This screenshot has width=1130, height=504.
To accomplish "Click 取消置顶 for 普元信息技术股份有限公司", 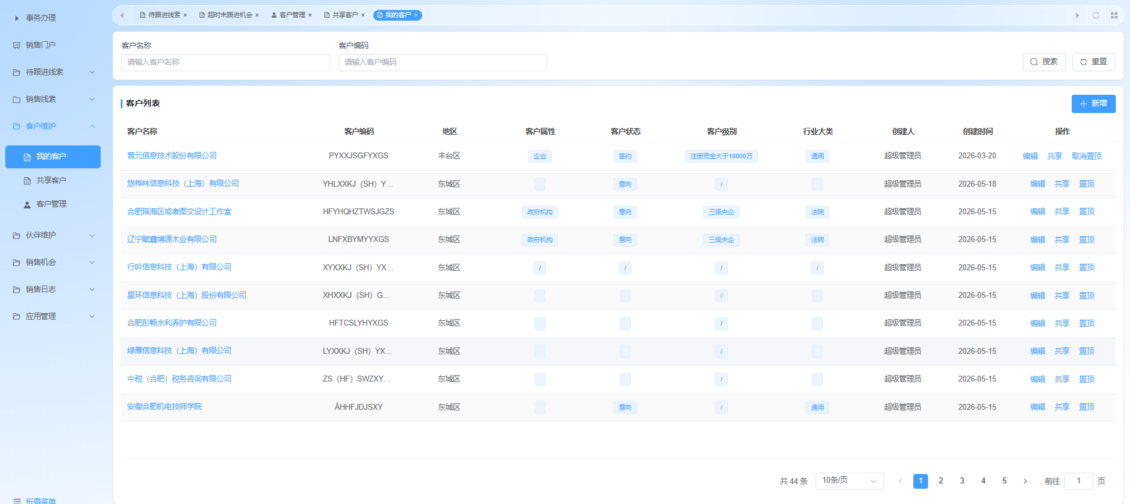I will [1086, 156].
